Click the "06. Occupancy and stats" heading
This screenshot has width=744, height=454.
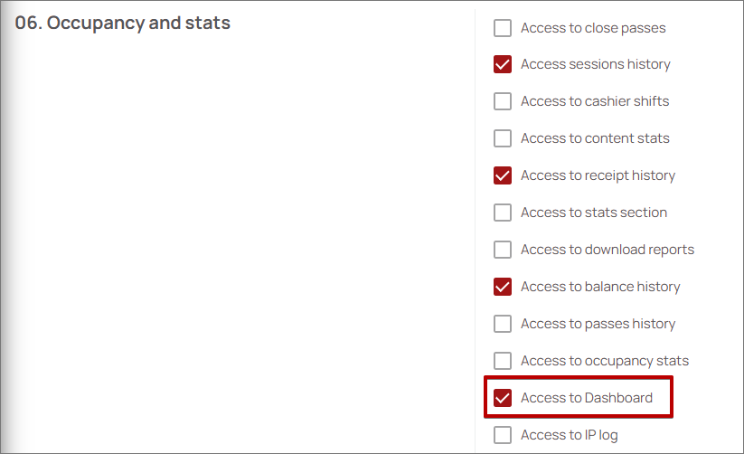click(x=123, y=24)
